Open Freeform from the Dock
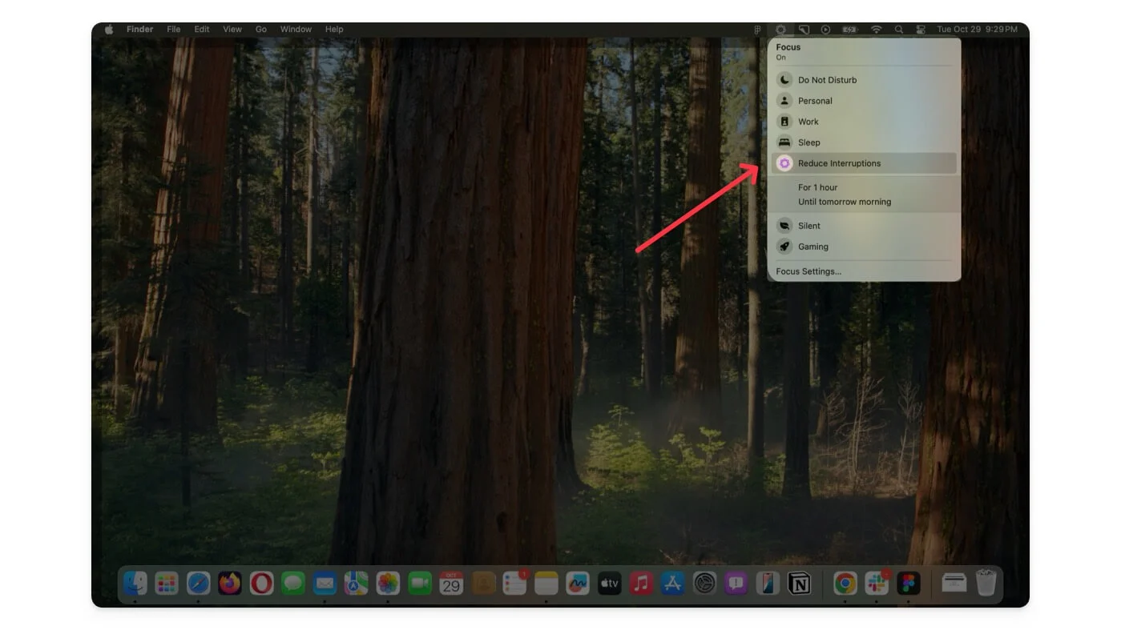Screen dimensions: 1121x630 click(x=578, y=584)
